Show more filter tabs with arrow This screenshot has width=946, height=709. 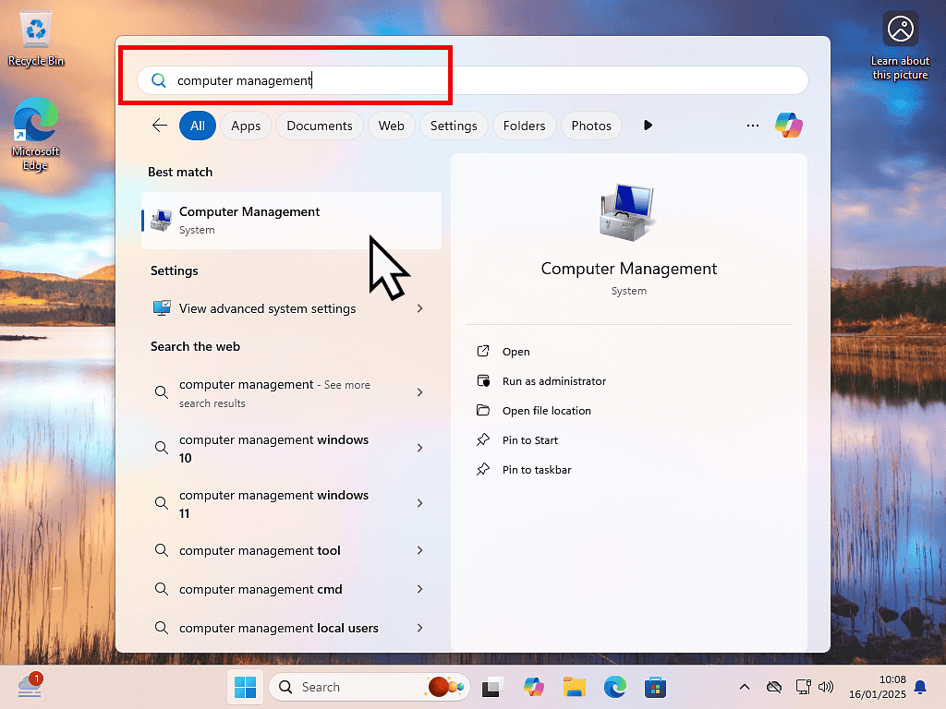click(x=648, y=126)
